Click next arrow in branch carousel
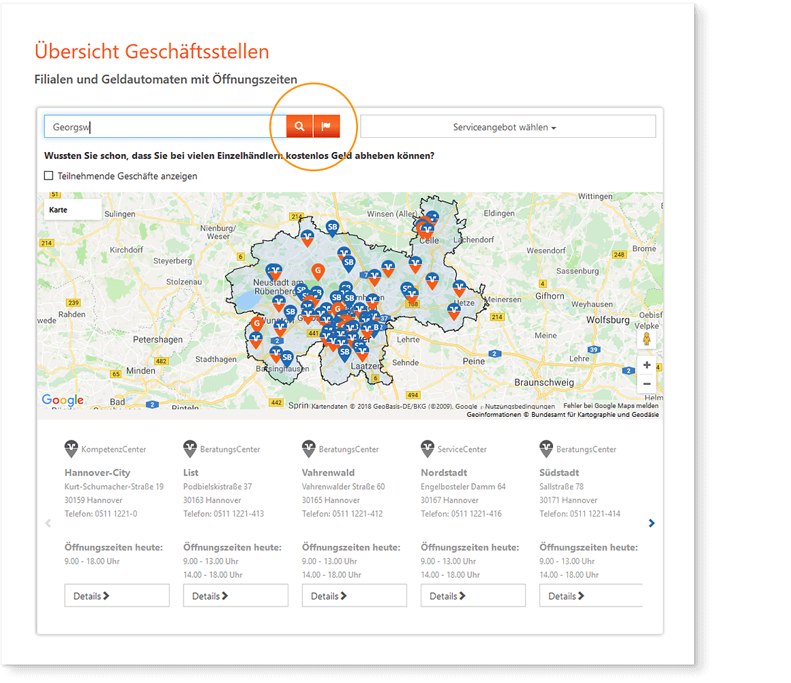Screen dimensions: 791x683 tap(651, 523)
